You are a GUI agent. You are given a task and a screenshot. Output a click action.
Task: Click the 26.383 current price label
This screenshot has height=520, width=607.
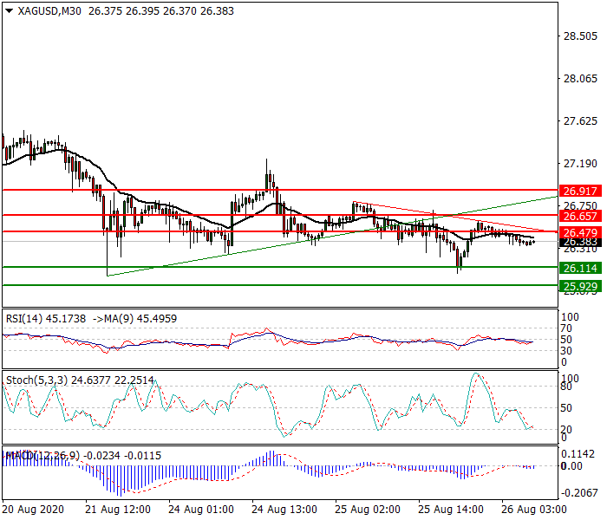(x=580, y=242)
